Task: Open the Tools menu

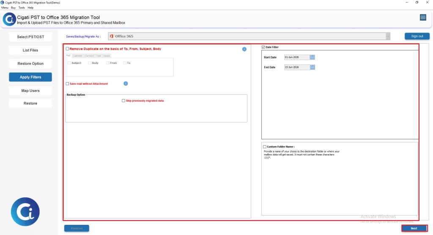Action: (22, 8)
